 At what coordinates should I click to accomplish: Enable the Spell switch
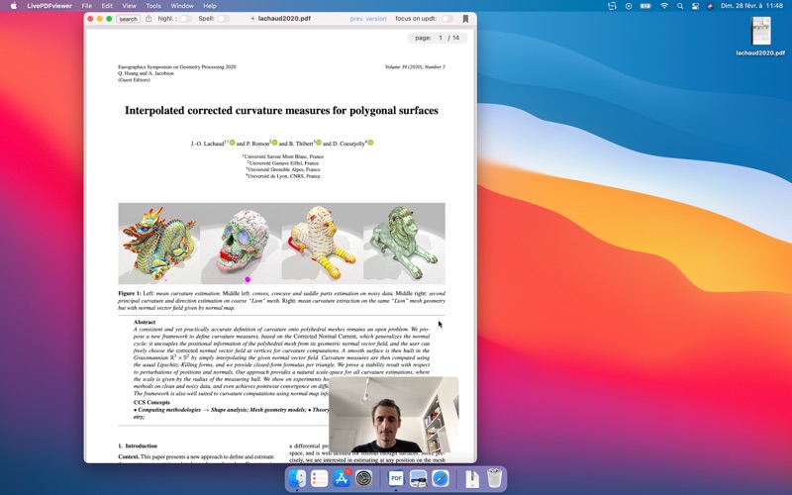click(x=224, y=19)
